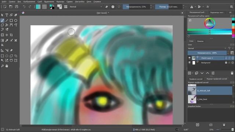Expand the add layer type dropdown arrow
This screenshot has width=235, height=132.
point(192,73)
